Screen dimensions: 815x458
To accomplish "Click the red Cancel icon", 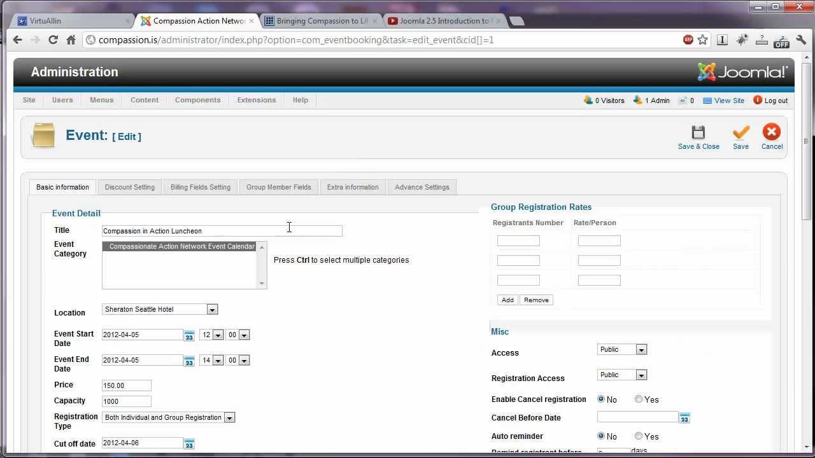I will coord(772,132).
